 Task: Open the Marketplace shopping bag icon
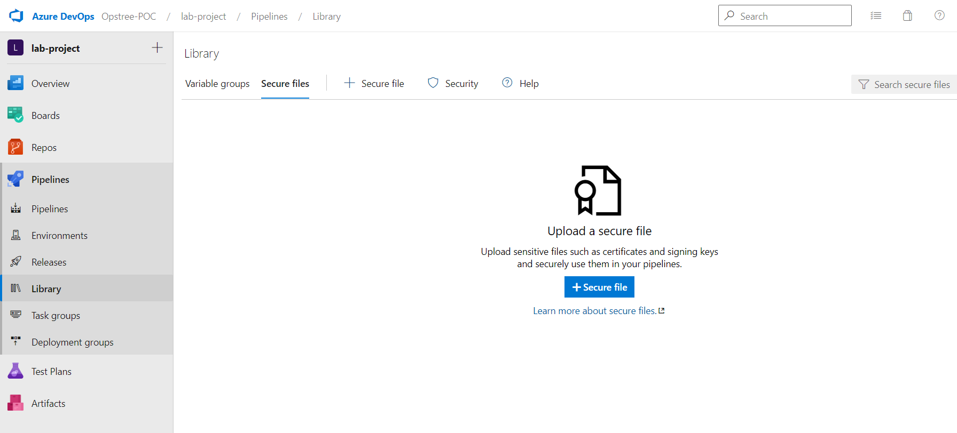coord(907,15)
